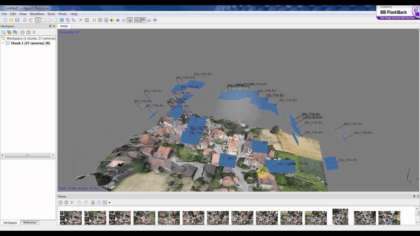Add a marker via the Workspace flag icon
The height and width of the screenshot is (236, 420).
click(x=15, y=32)
